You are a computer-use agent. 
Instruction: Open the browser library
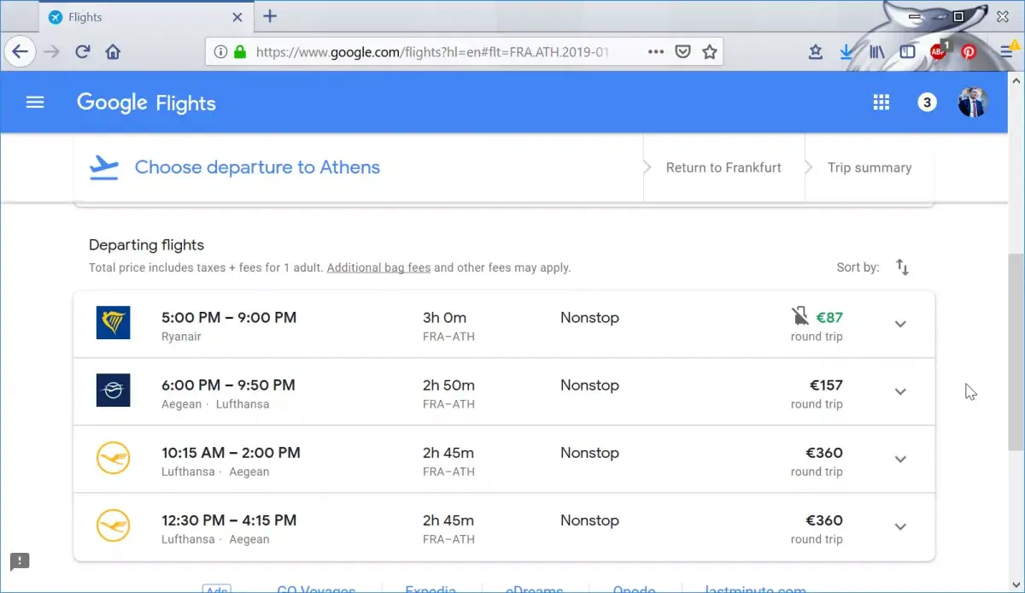coord(877,52)
